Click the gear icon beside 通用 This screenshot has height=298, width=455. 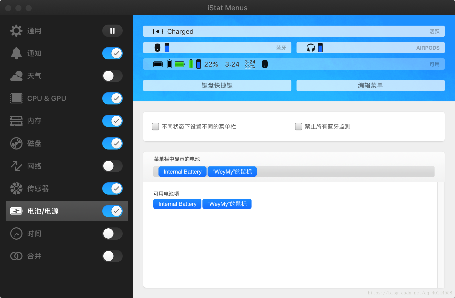(16, 31)
